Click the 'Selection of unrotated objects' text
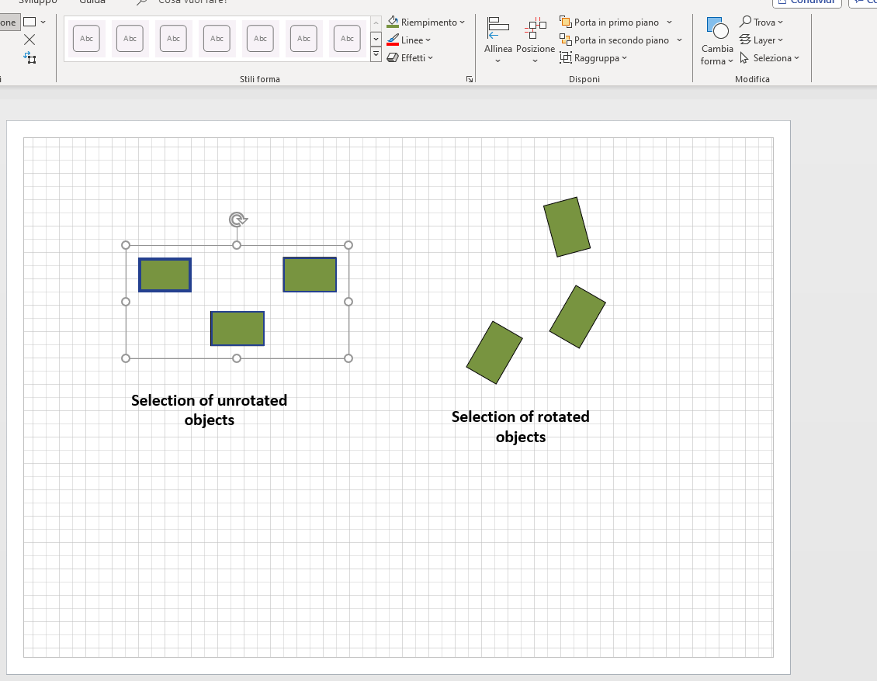 210,410
